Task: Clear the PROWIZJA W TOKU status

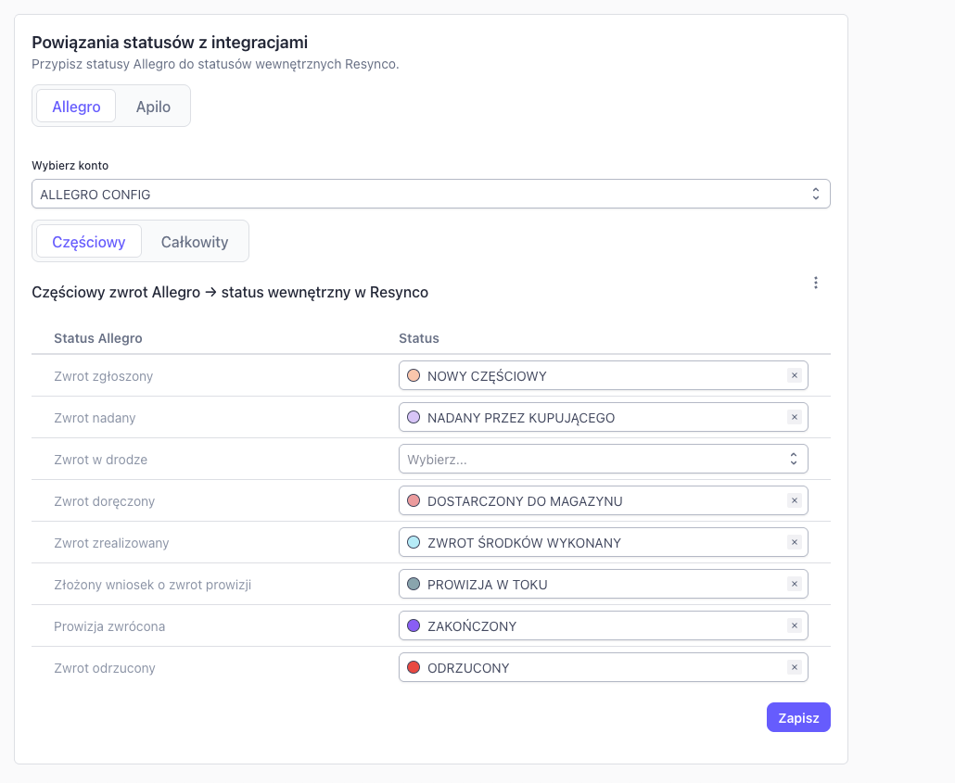Action: click(x=795, y=584)
